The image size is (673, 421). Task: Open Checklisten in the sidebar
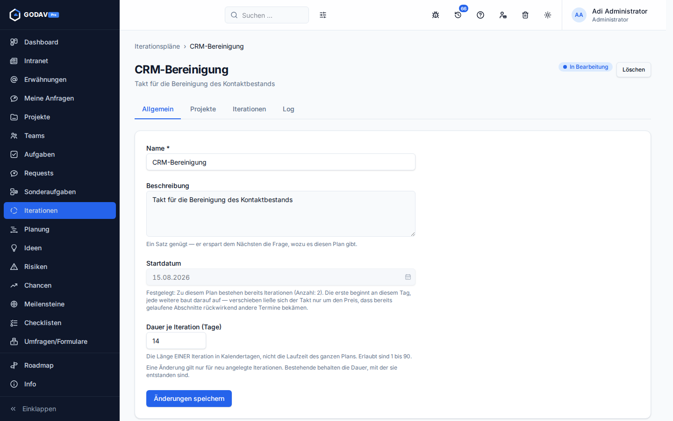click(x=60, y=323)
